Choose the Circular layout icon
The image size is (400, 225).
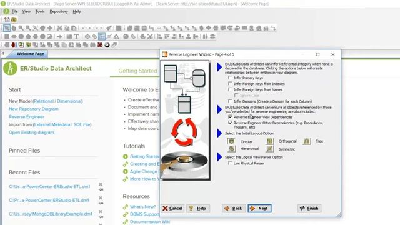[231, 141]
